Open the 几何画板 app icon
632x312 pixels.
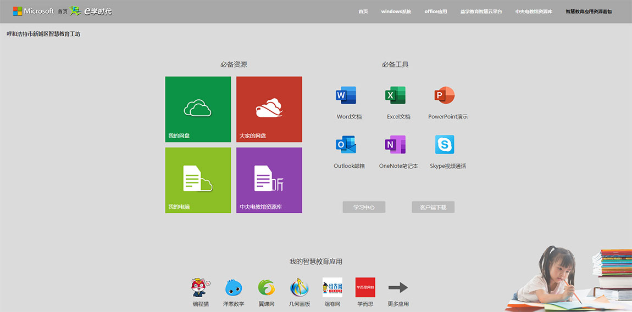(x=300, y=287)
